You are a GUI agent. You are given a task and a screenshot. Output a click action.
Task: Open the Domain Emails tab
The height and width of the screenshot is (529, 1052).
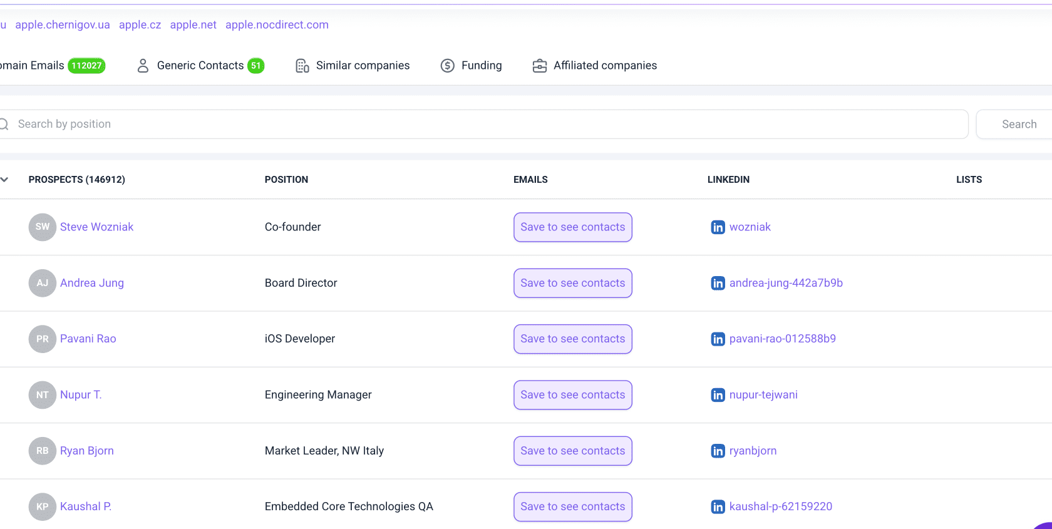[53, 66]
